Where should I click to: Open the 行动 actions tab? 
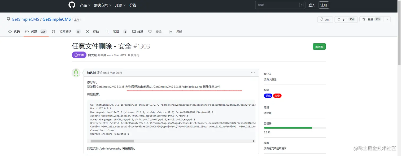pos(92,32)
